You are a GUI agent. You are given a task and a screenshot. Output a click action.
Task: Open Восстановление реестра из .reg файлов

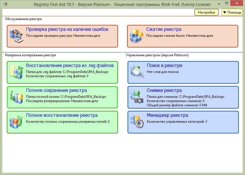70,65
